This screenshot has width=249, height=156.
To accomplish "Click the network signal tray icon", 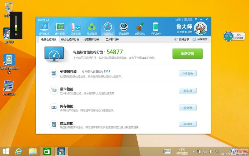I will (x=205, y=152).
